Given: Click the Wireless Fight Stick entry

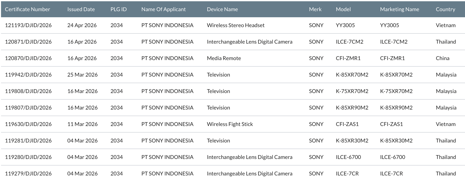Looking at the screenshot, I should click(x=230, y=124).
